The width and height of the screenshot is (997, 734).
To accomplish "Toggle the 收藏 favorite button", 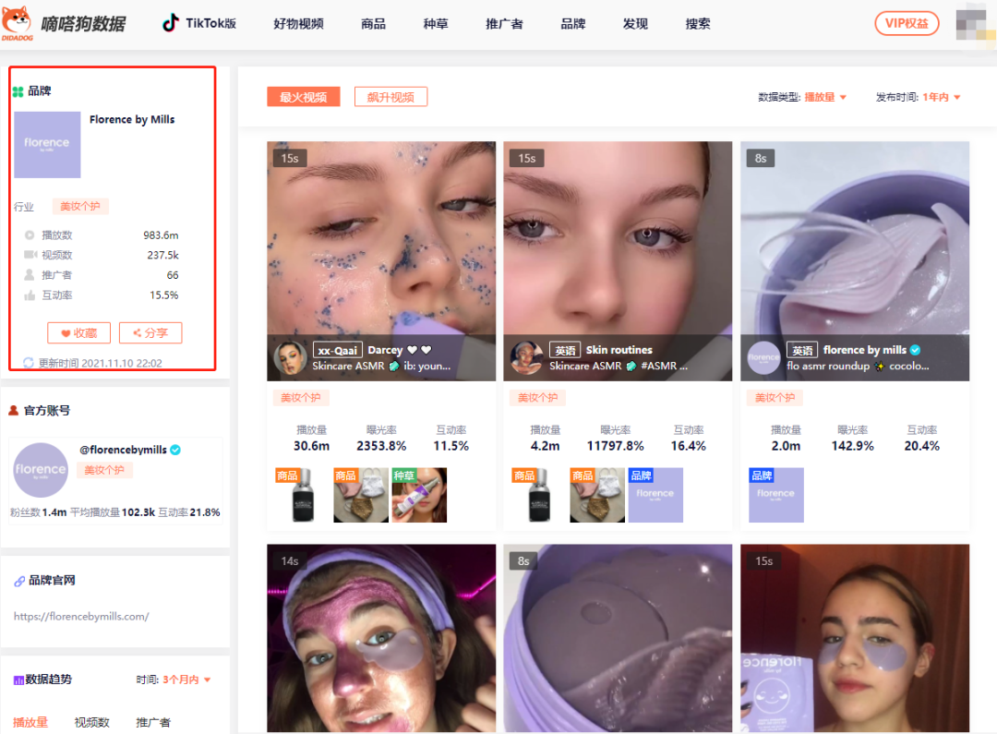I will pos(78,332).
